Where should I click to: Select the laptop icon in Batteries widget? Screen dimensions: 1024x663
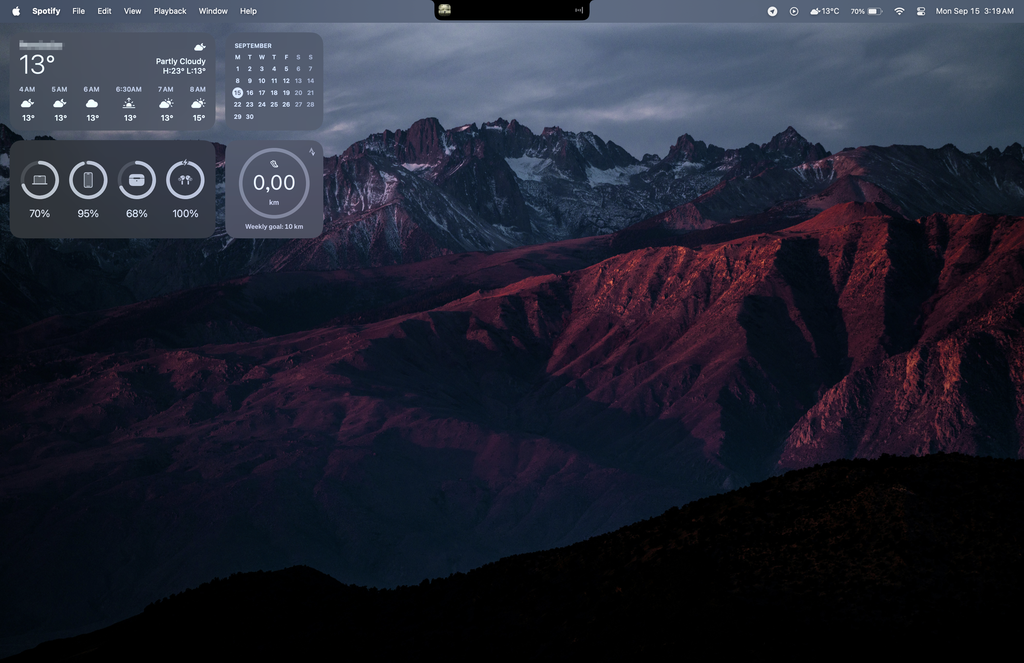[x=40, y=180]
